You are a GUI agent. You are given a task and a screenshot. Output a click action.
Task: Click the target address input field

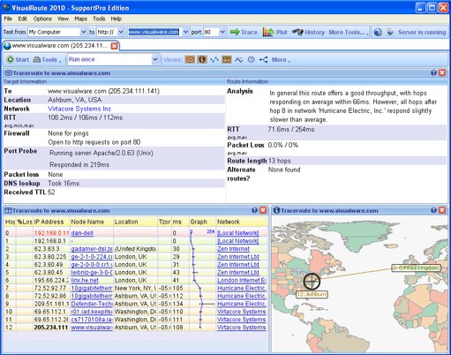coord(154,32)
